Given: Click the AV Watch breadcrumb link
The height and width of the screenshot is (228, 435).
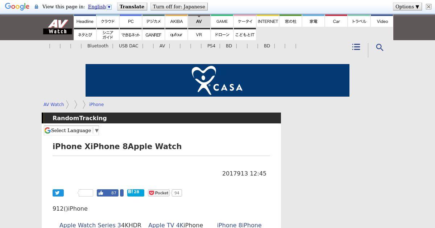Looking at the screenshot, I should pyautogui.click(x=54, y=104).
